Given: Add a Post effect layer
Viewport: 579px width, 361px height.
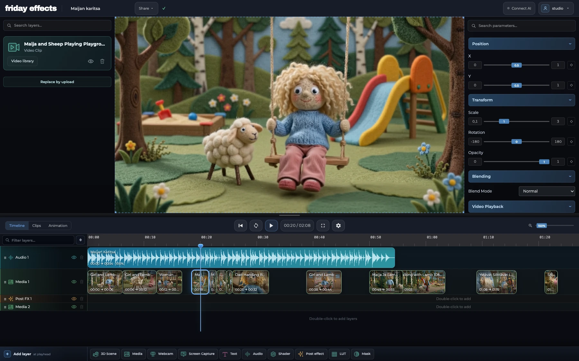Looking at the screenshot, I should [311, 354].
